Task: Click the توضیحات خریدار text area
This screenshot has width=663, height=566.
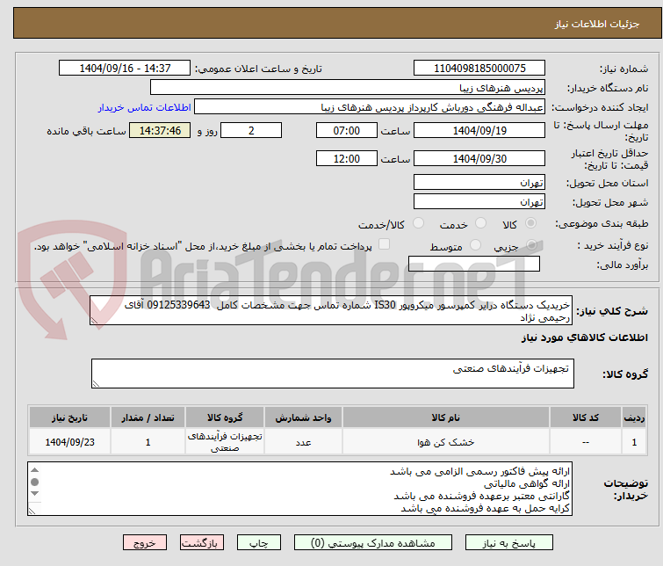Action: (x=299, y=489)
